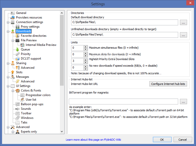The width and height of the screenshot is (196, 146).
Task: Collapse the Sharing tree node
Action: 8,63
